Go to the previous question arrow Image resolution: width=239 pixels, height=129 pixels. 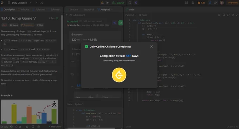tap(31, 3)
